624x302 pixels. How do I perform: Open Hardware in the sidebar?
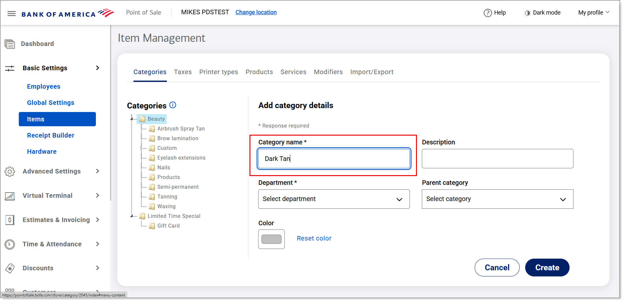click(x=42, y=151)
